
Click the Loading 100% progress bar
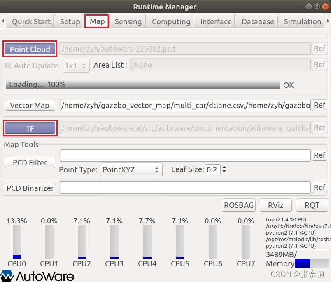pyautogui.click(x=143, y=85)
